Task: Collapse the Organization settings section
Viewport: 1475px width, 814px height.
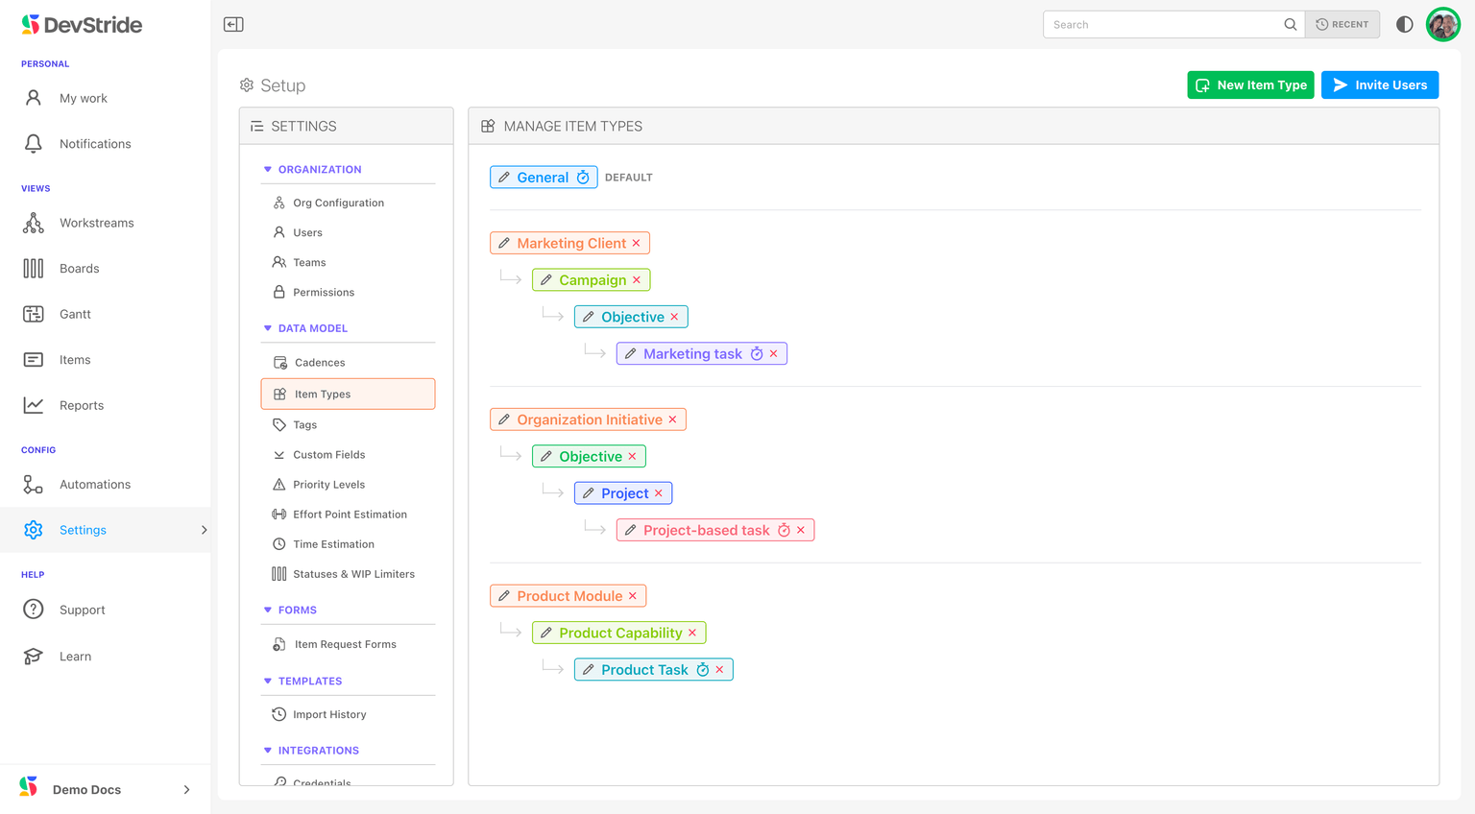Action: click(x=268, y=170)
